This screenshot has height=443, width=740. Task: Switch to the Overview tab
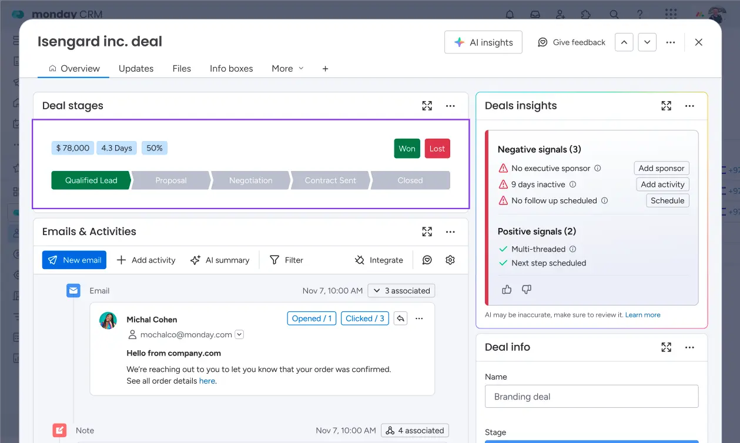pyautogui.click(x=74, y=68)
